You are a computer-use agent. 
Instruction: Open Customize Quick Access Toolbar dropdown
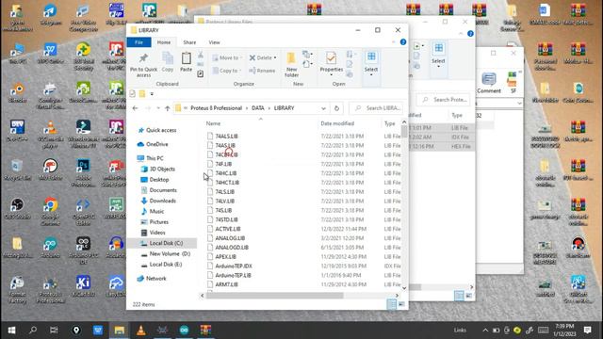point(152,94)
